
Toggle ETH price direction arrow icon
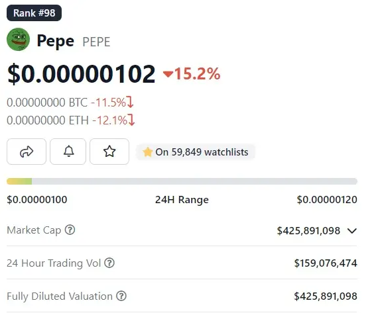131,120
